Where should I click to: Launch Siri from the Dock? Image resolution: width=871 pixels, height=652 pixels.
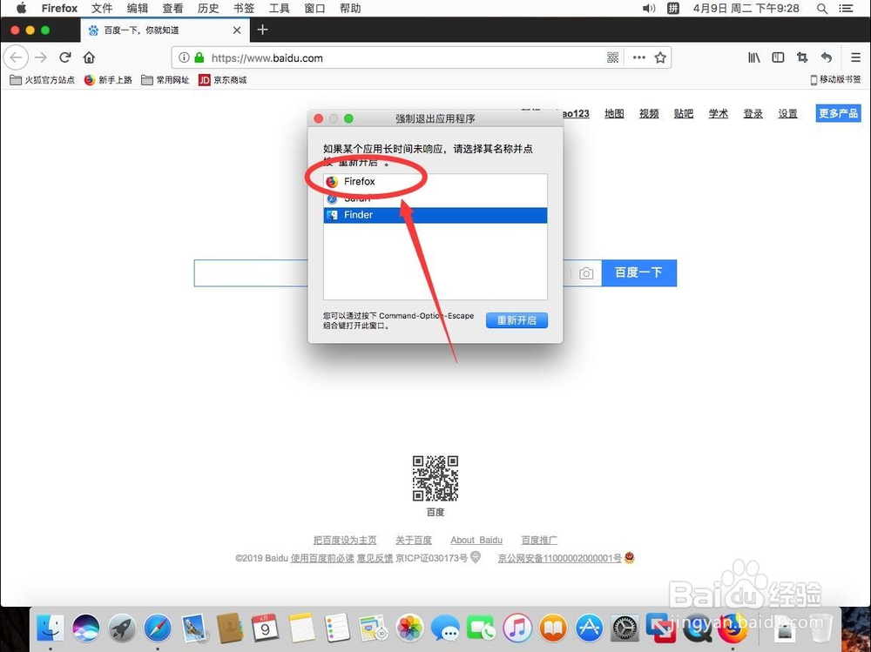[x=86, y=628]
